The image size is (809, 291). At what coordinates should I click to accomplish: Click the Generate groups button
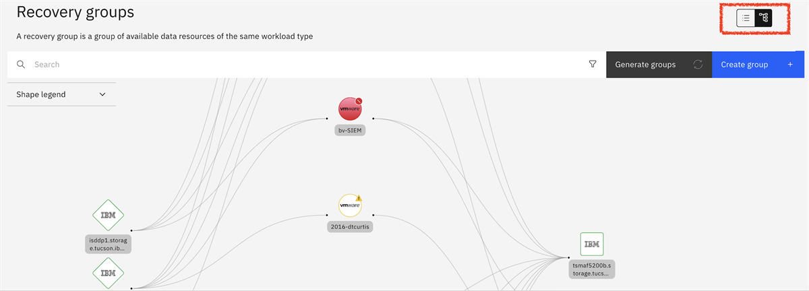coord(659,65)
